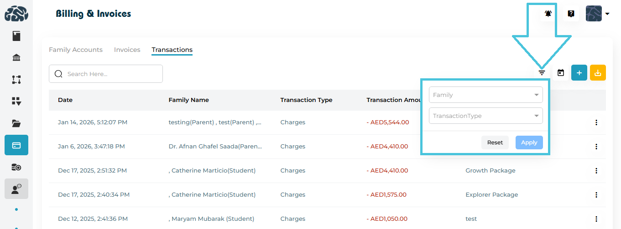Click the Search Here input field
The height and width of the screenshot is (229, 621).
coord(110,74)
